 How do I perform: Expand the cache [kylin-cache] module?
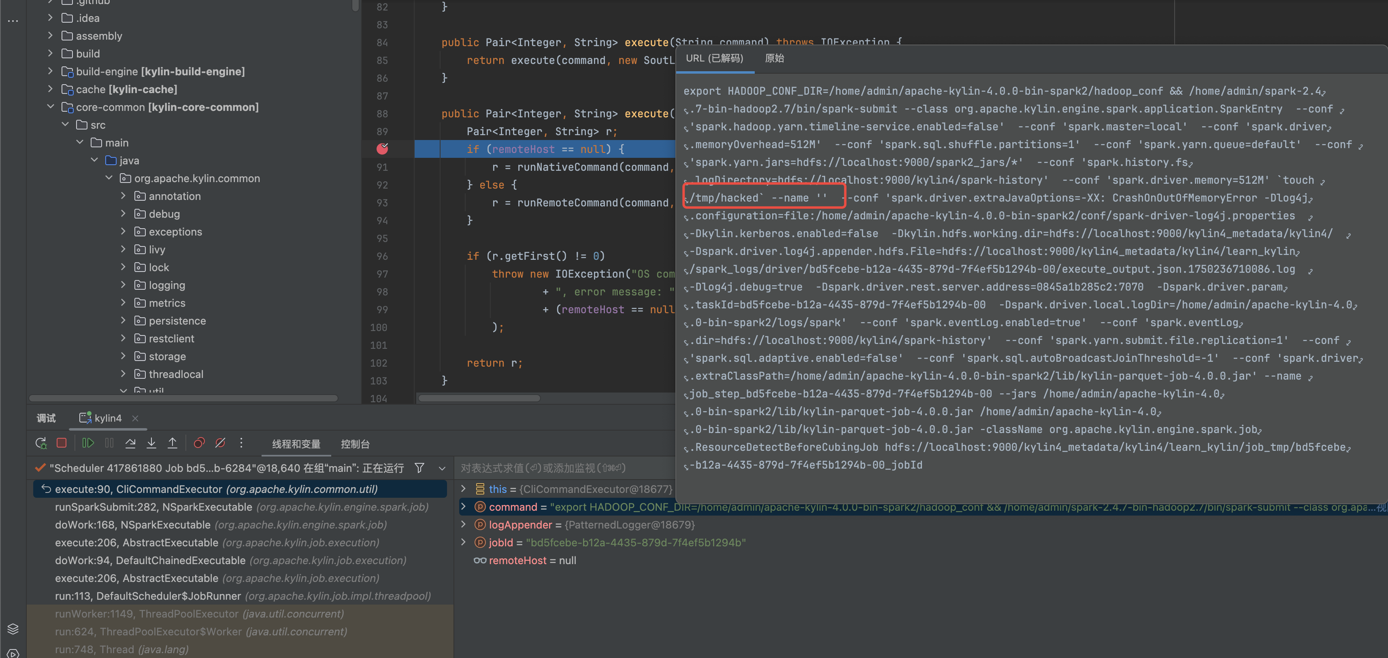click(x=50, y=89)
